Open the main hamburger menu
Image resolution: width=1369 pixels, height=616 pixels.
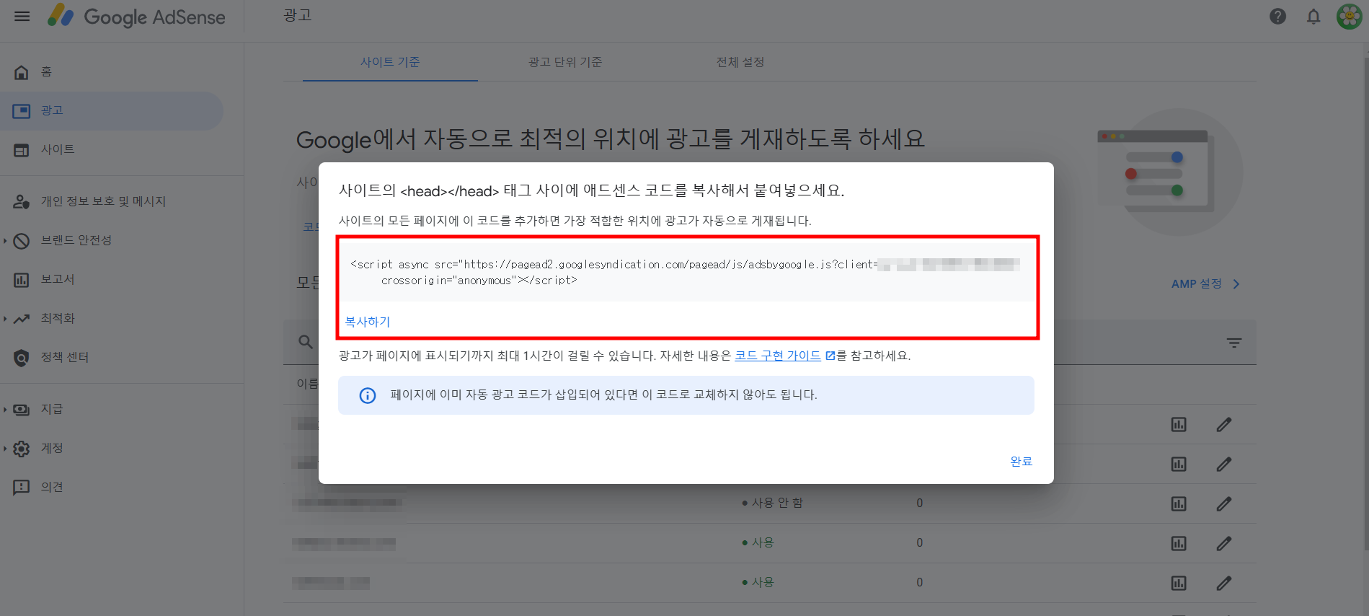click(22, 17)
